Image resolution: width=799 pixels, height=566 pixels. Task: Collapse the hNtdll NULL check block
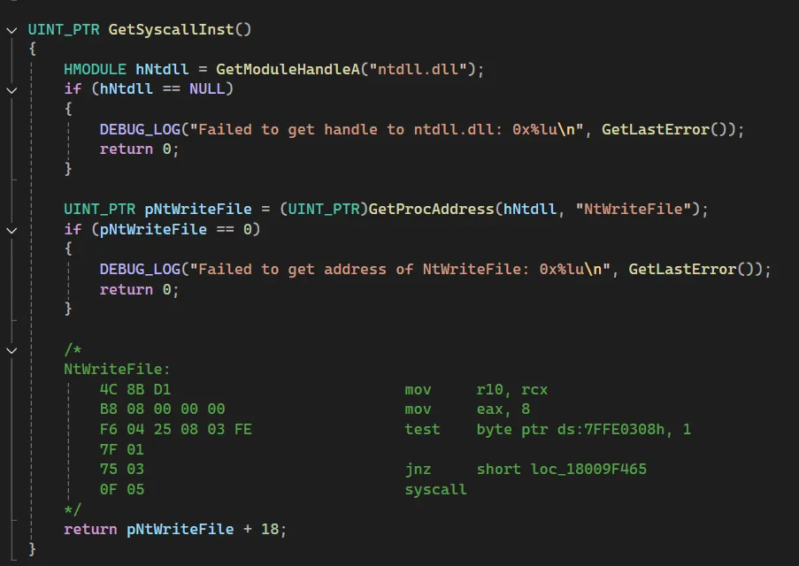[x=11, y=89]
